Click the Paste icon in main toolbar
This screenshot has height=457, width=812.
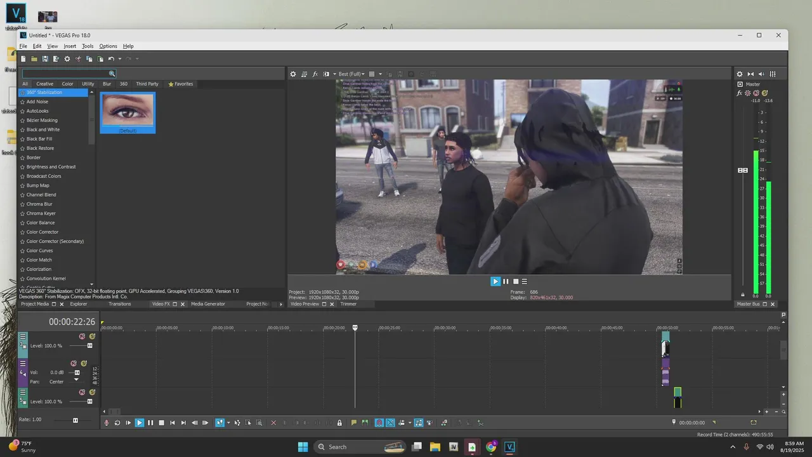point(100,59)
